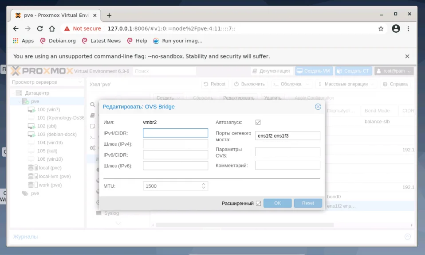Decrease the MTU value with down arrow
The image size is (425, 255).
click(204, 188)
